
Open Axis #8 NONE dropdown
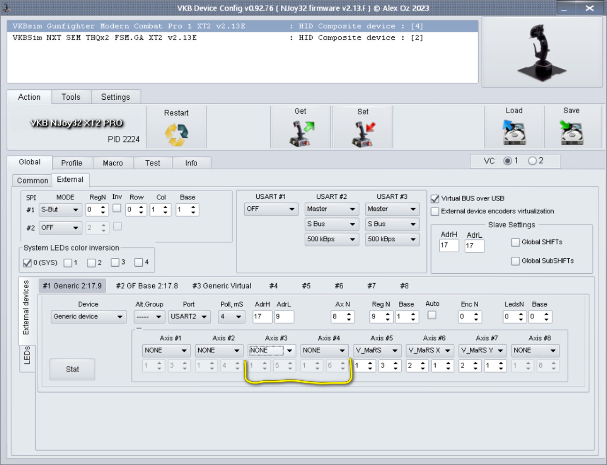click(x=536, y=350)
